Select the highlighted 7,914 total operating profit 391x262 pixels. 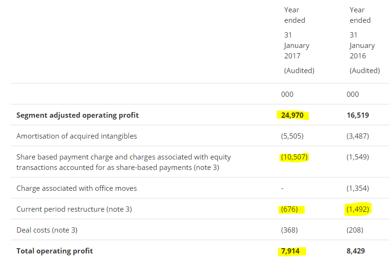(x=290, y=251)
